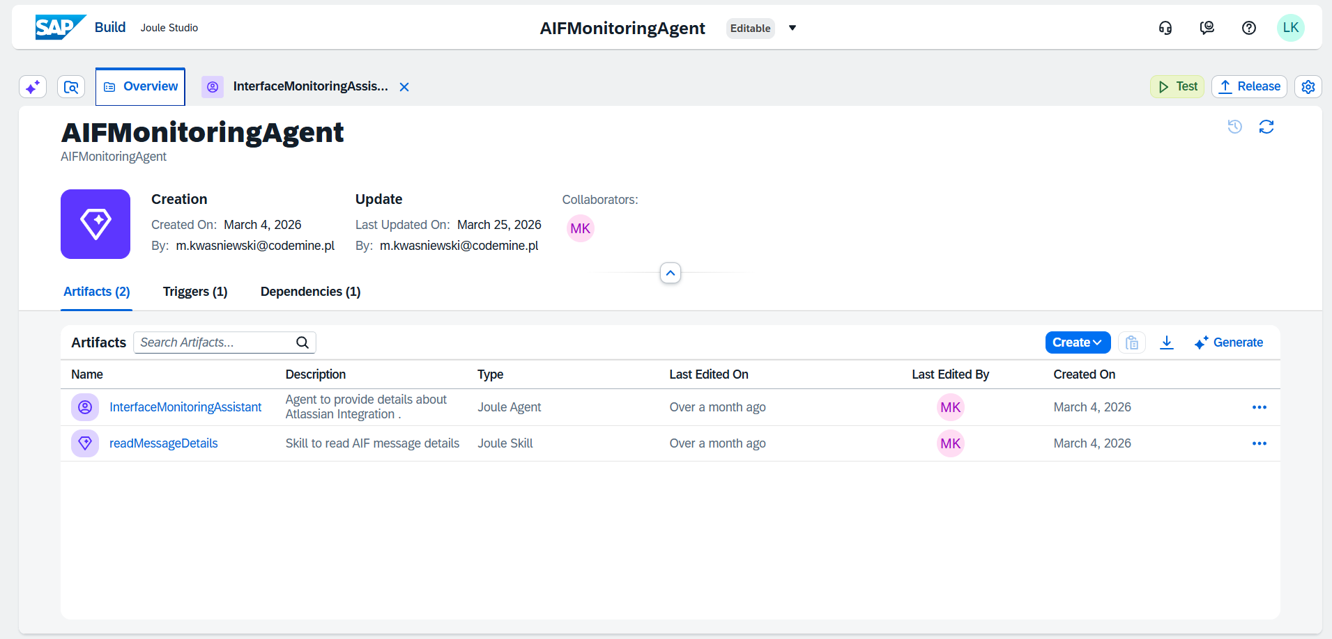
Task: Open the LK user profile avatar
Action: [1291, 28]
